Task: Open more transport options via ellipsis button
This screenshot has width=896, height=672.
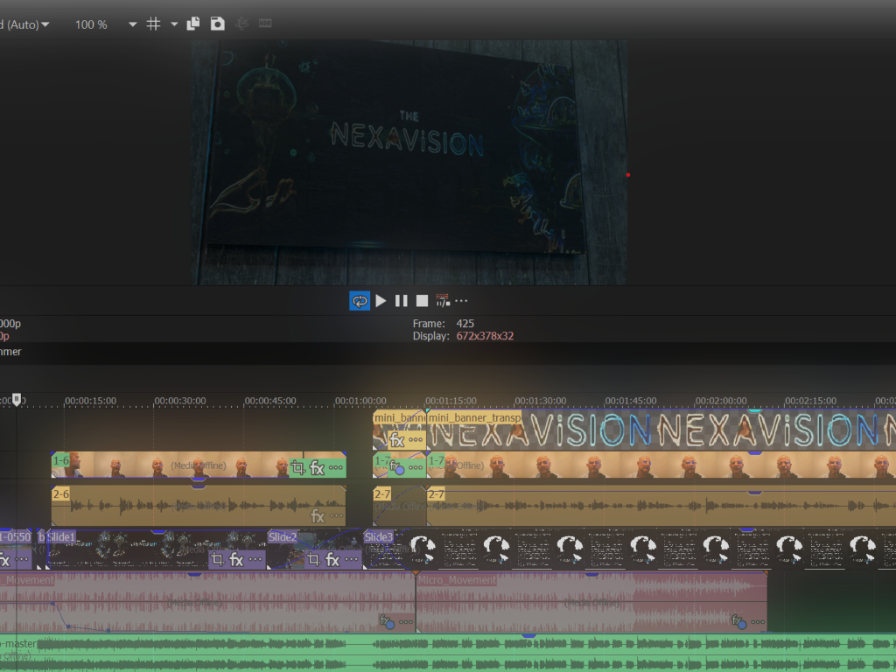Action: click(x=462, y=300)
